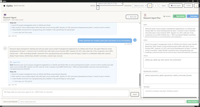Click the GOAL text area in plan panel
Viewport: 200px width, 107px height.
point(171,32)
